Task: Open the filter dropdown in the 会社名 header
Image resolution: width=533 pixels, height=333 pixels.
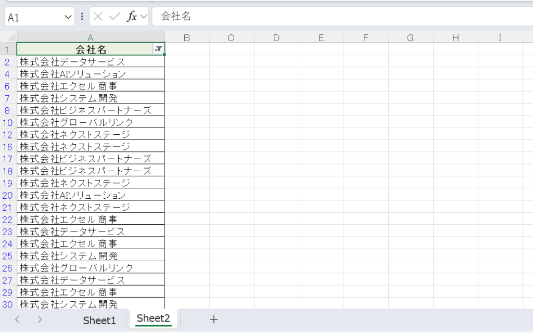Action: pyautogui.click(x=158, y=49)
